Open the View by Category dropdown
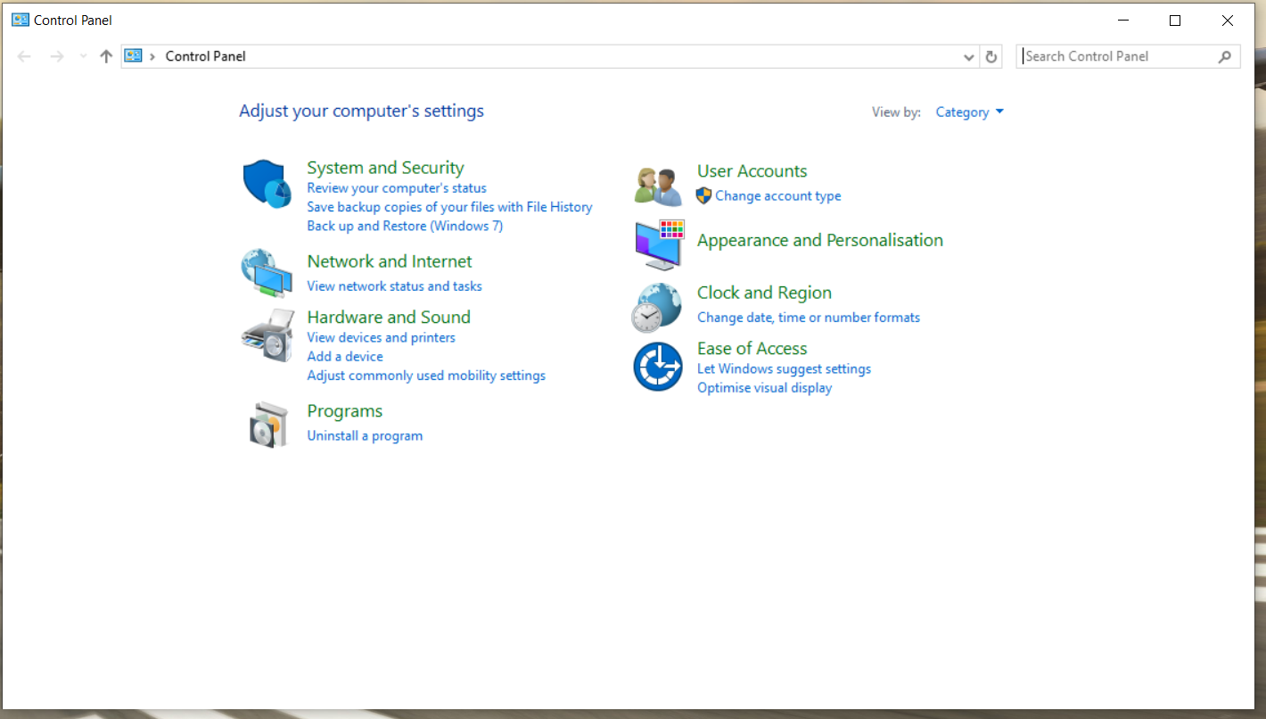The height and width of the screenshot is (719, 1266). pos(970,112)
